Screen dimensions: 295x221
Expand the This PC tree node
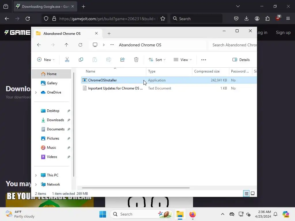click(36, 175)
